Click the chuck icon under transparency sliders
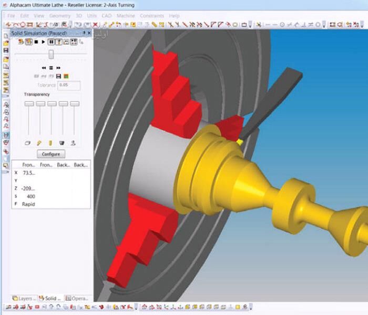The height and width of the screenshot is (315, 368). 63,143
